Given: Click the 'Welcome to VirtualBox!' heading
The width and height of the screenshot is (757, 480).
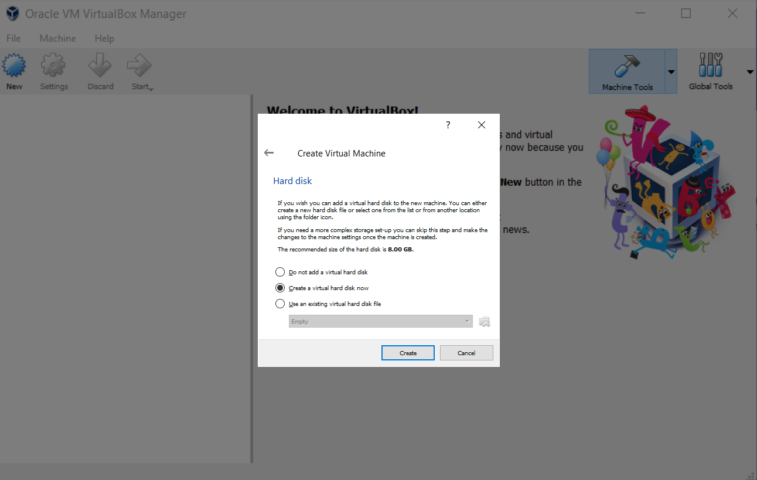Looking at the screenshot, I should coord(342,110).
